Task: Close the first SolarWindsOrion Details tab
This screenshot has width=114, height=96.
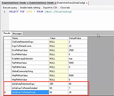Action: (28, 3)
